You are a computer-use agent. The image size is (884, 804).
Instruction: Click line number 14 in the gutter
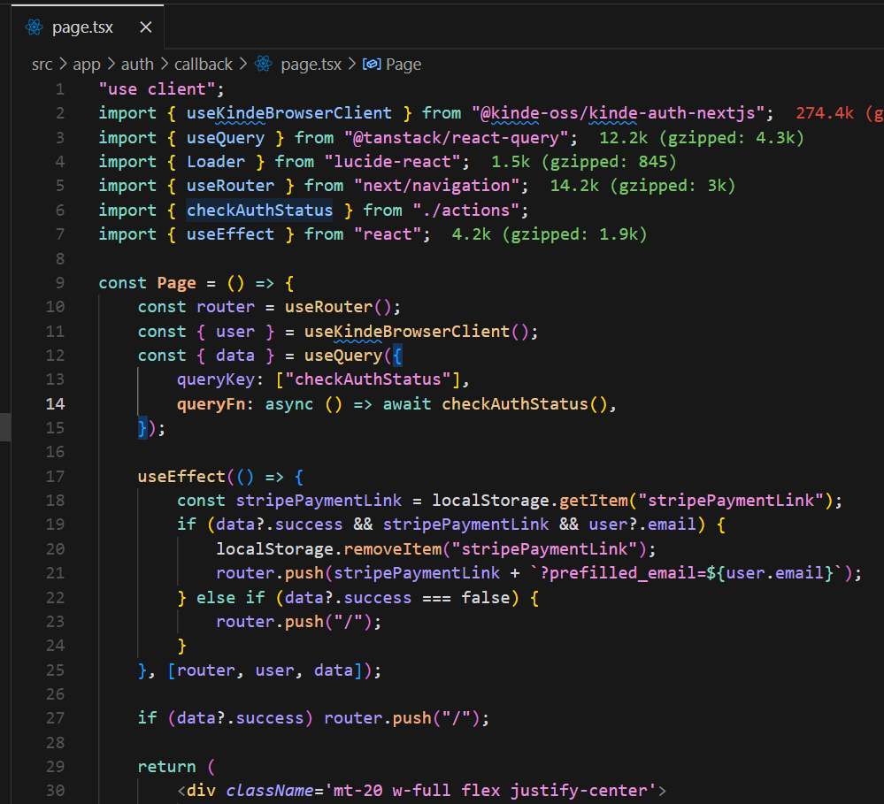(55, 404)
